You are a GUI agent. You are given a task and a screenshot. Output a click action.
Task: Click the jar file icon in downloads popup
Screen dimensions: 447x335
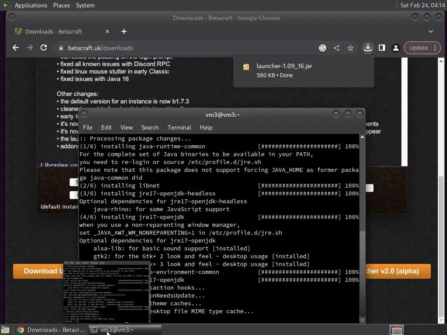[x=246, y=67]
